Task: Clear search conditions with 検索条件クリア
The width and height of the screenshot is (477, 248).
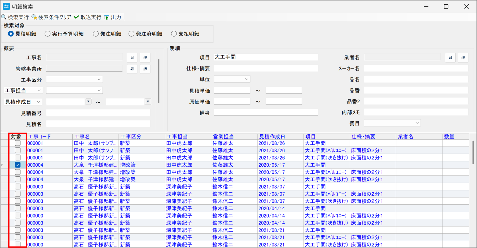Action: [51, 17]
